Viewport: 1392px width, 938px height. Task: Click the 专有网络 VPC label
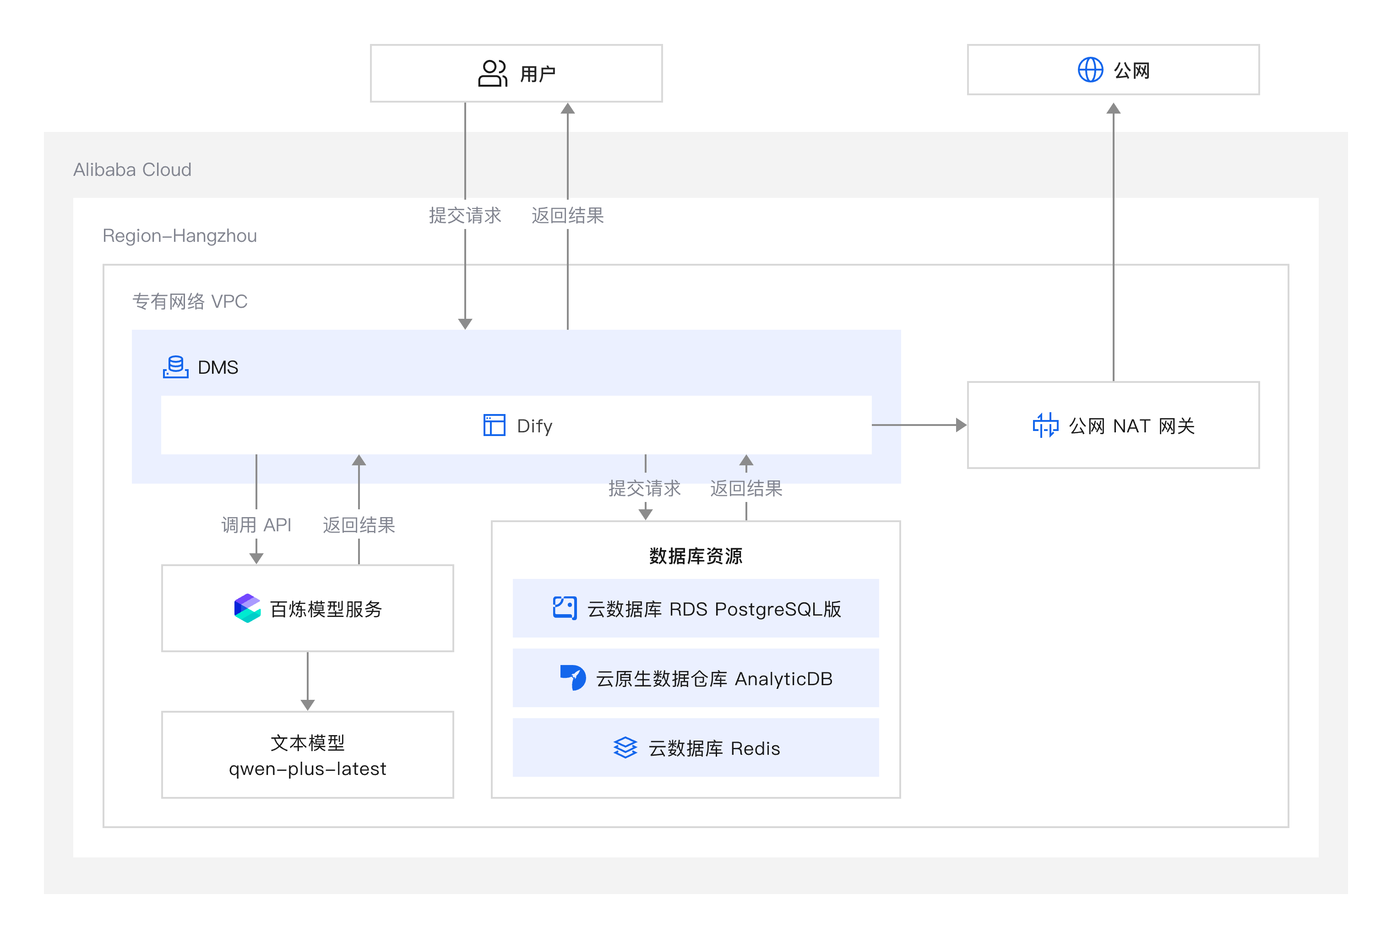tap(190, 301)
